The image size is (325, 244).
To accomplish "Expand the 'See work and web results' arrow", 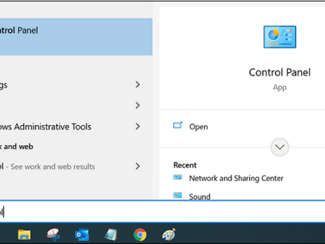I will pyautogui.click(x=138, y=166).
